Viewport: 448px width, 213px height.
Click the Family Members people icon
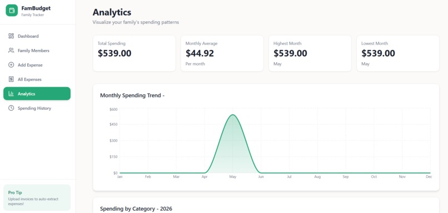coord(11,50)
